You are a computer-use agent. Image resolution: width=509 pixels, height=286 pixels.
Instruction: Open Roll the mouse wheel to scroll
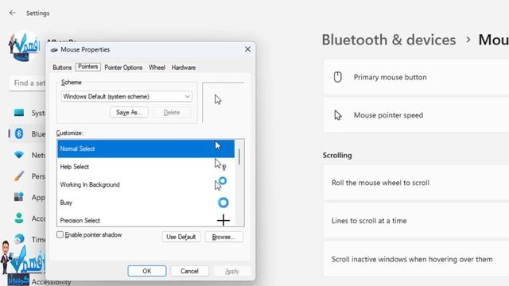coord(416,183)
